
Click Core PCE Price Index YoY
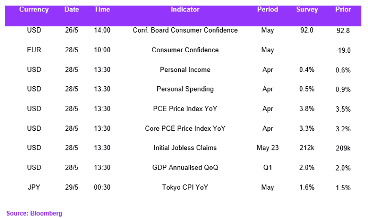(x=185, y=128)
